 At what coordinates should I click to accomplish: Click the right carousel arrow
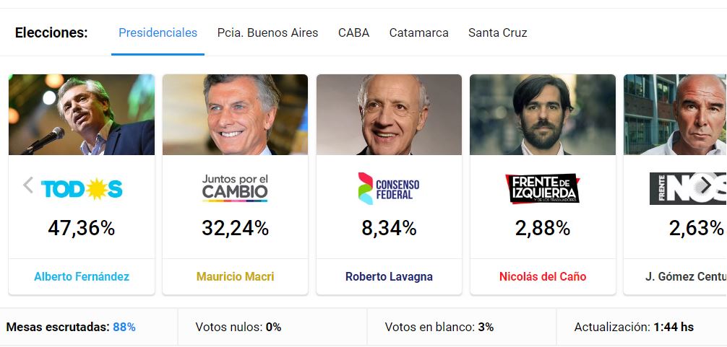click(x=705, y=185)
